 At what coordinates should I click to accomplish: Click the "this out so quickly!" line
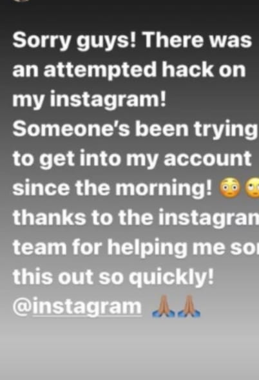[x=113, y=277]
